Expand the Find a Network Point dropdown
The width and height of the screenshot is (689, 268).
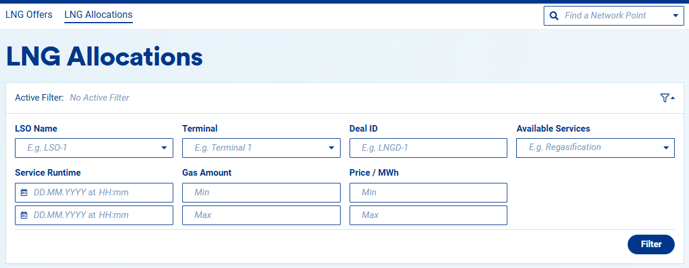(675, 16)
